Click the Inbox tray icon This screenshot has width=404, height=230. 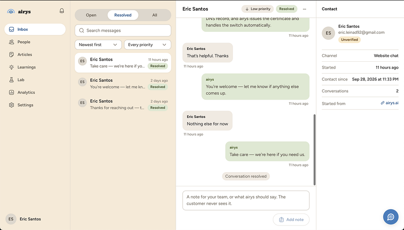click(x=12, y=29)
